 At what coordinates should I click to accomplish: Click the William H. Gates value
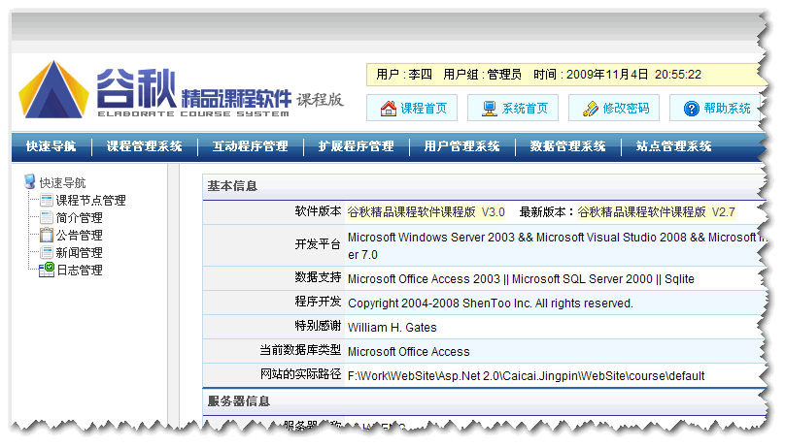point(392,328)
